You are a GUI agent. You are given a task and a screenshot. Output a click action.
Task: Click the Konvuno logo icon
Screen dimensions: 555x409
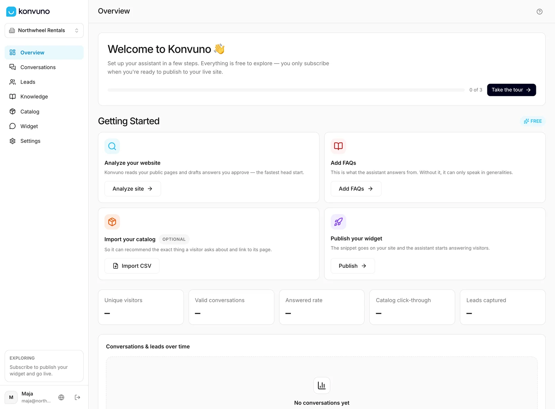11,11
